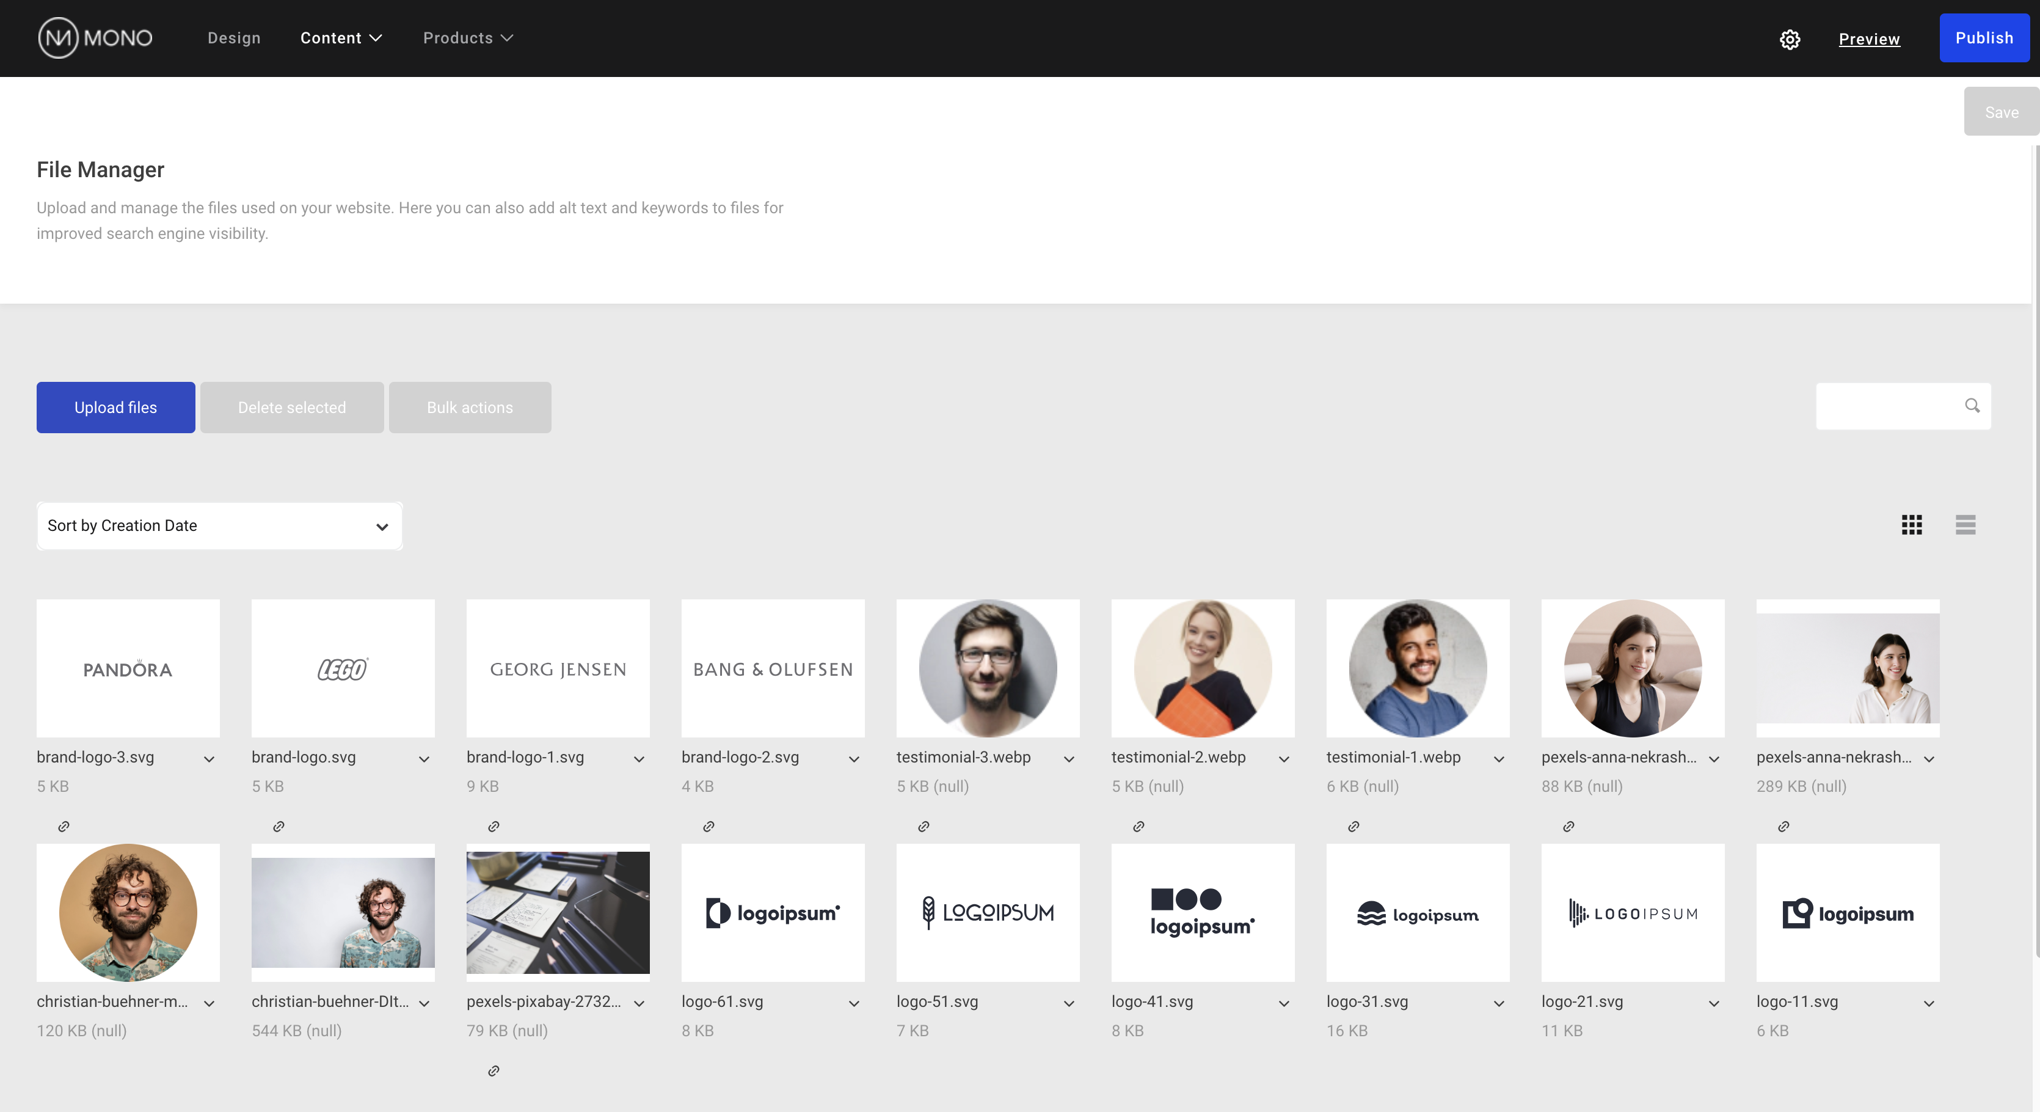2040x1112 pixels.
Task: Select the testimonial-3 man with glasses thumbnail
Action: [x=988, y=668]
